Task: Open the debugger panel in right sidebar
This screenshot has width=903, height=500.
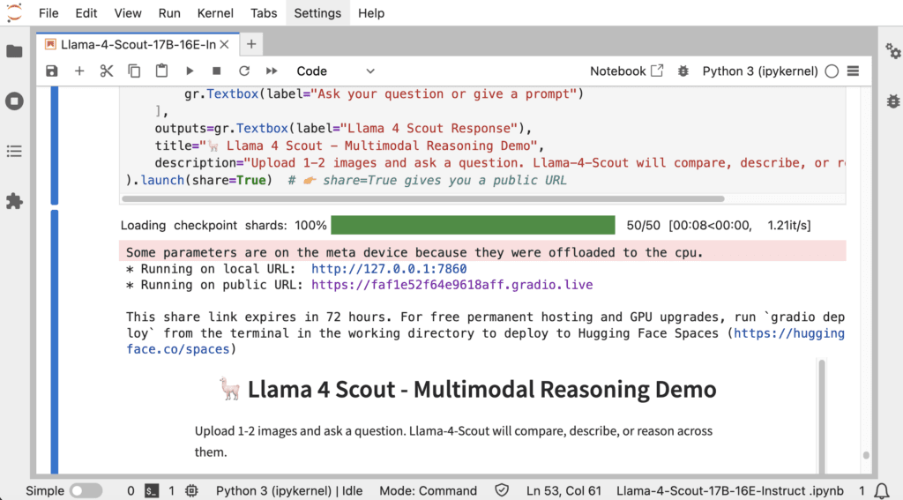Action: [892, 101]
